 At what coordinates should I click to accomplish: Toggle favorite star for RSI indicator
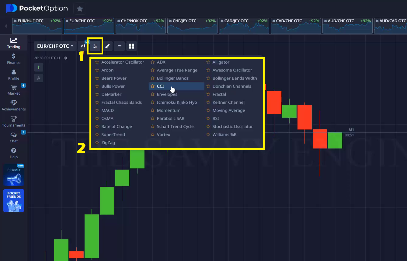tap(208, 118)
